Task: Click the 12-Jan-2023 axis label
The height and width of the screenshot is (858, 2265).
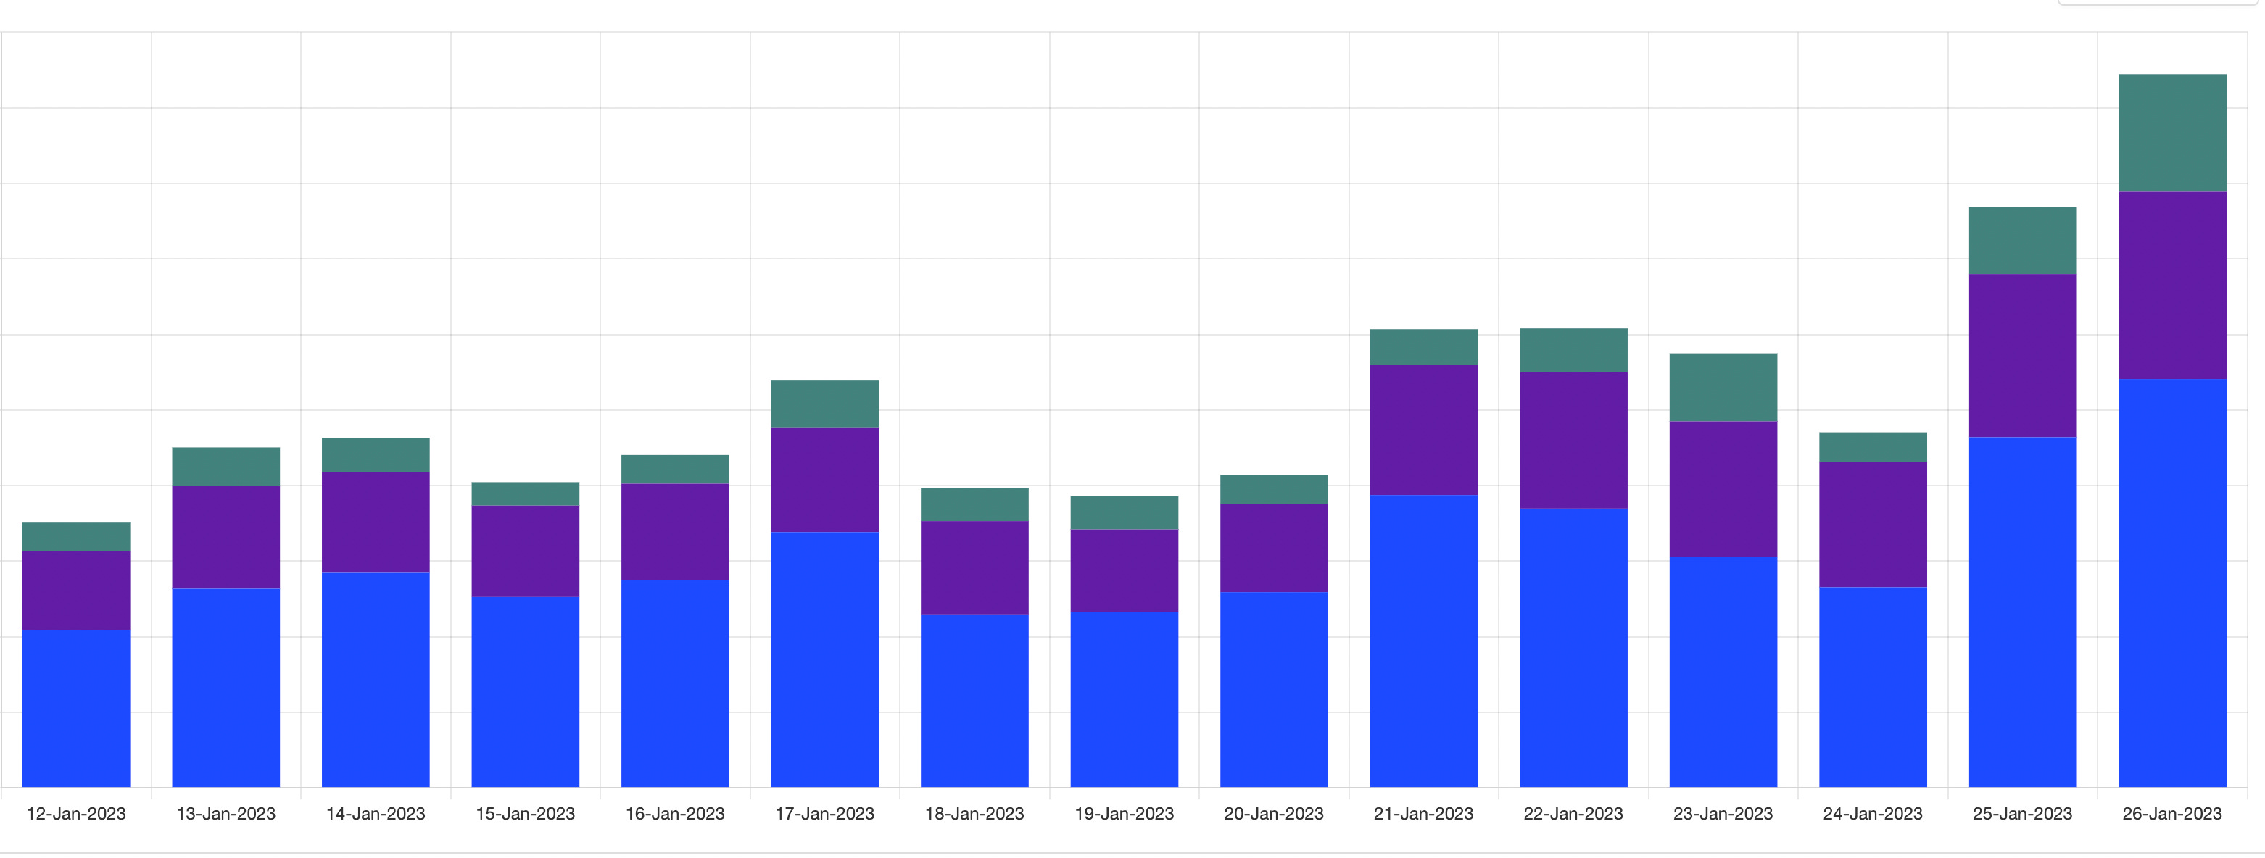Action: pos(77,814)
